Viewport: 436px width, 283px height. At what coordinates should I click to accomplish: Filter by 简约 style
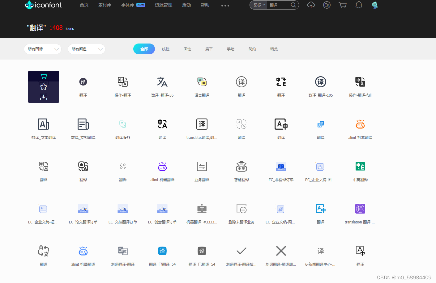click(252, 49)
